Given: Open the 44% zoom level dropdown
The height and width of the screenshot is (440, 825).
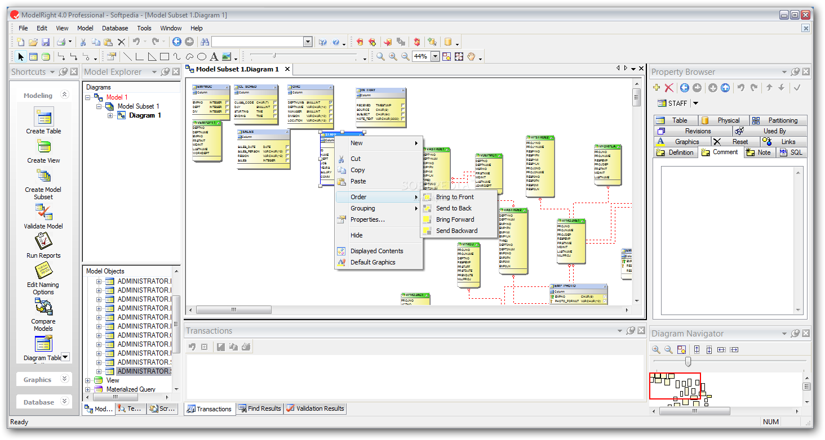Looking at the screenshot, I should 435,56.
